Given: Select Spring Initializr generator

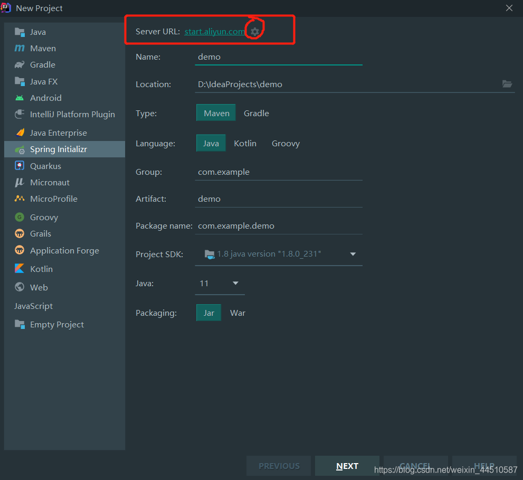Looking at the screenshot, I should point(64,149).
